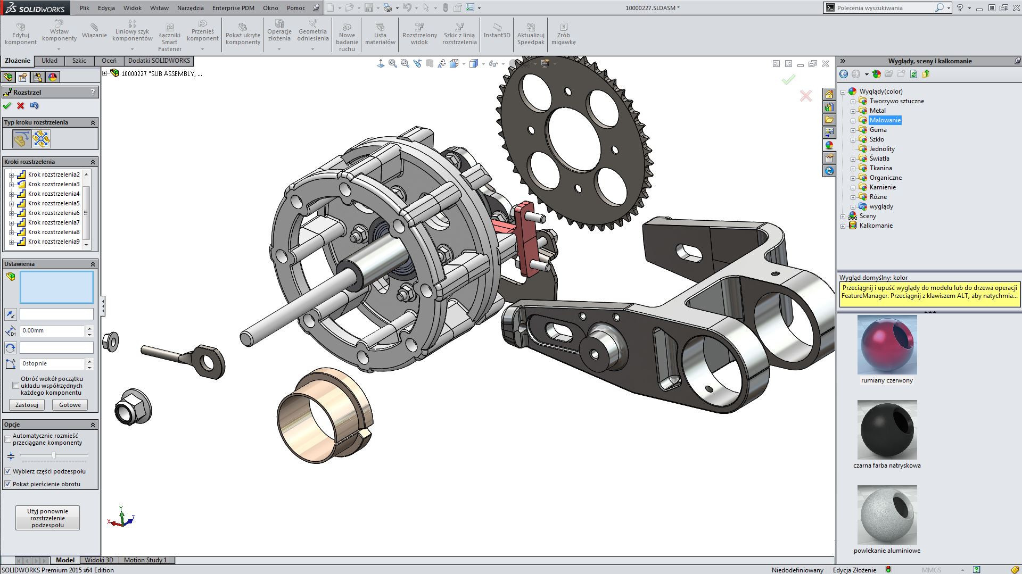This screenshot has width=1022, height=574.
Task: Click the Gotowe button
Action: [70, 404]
